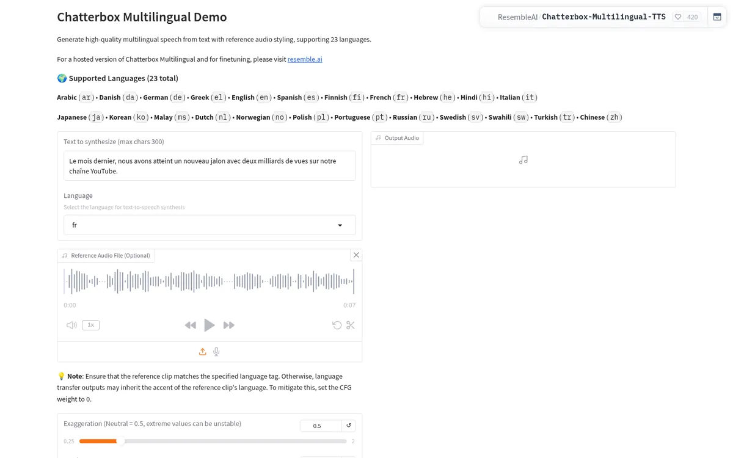
Task: Like the Space with the heart icon
Action: coord(678,17)
